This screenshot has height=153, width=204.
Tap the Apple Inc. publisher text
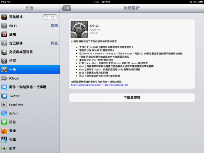click(95, 30)
